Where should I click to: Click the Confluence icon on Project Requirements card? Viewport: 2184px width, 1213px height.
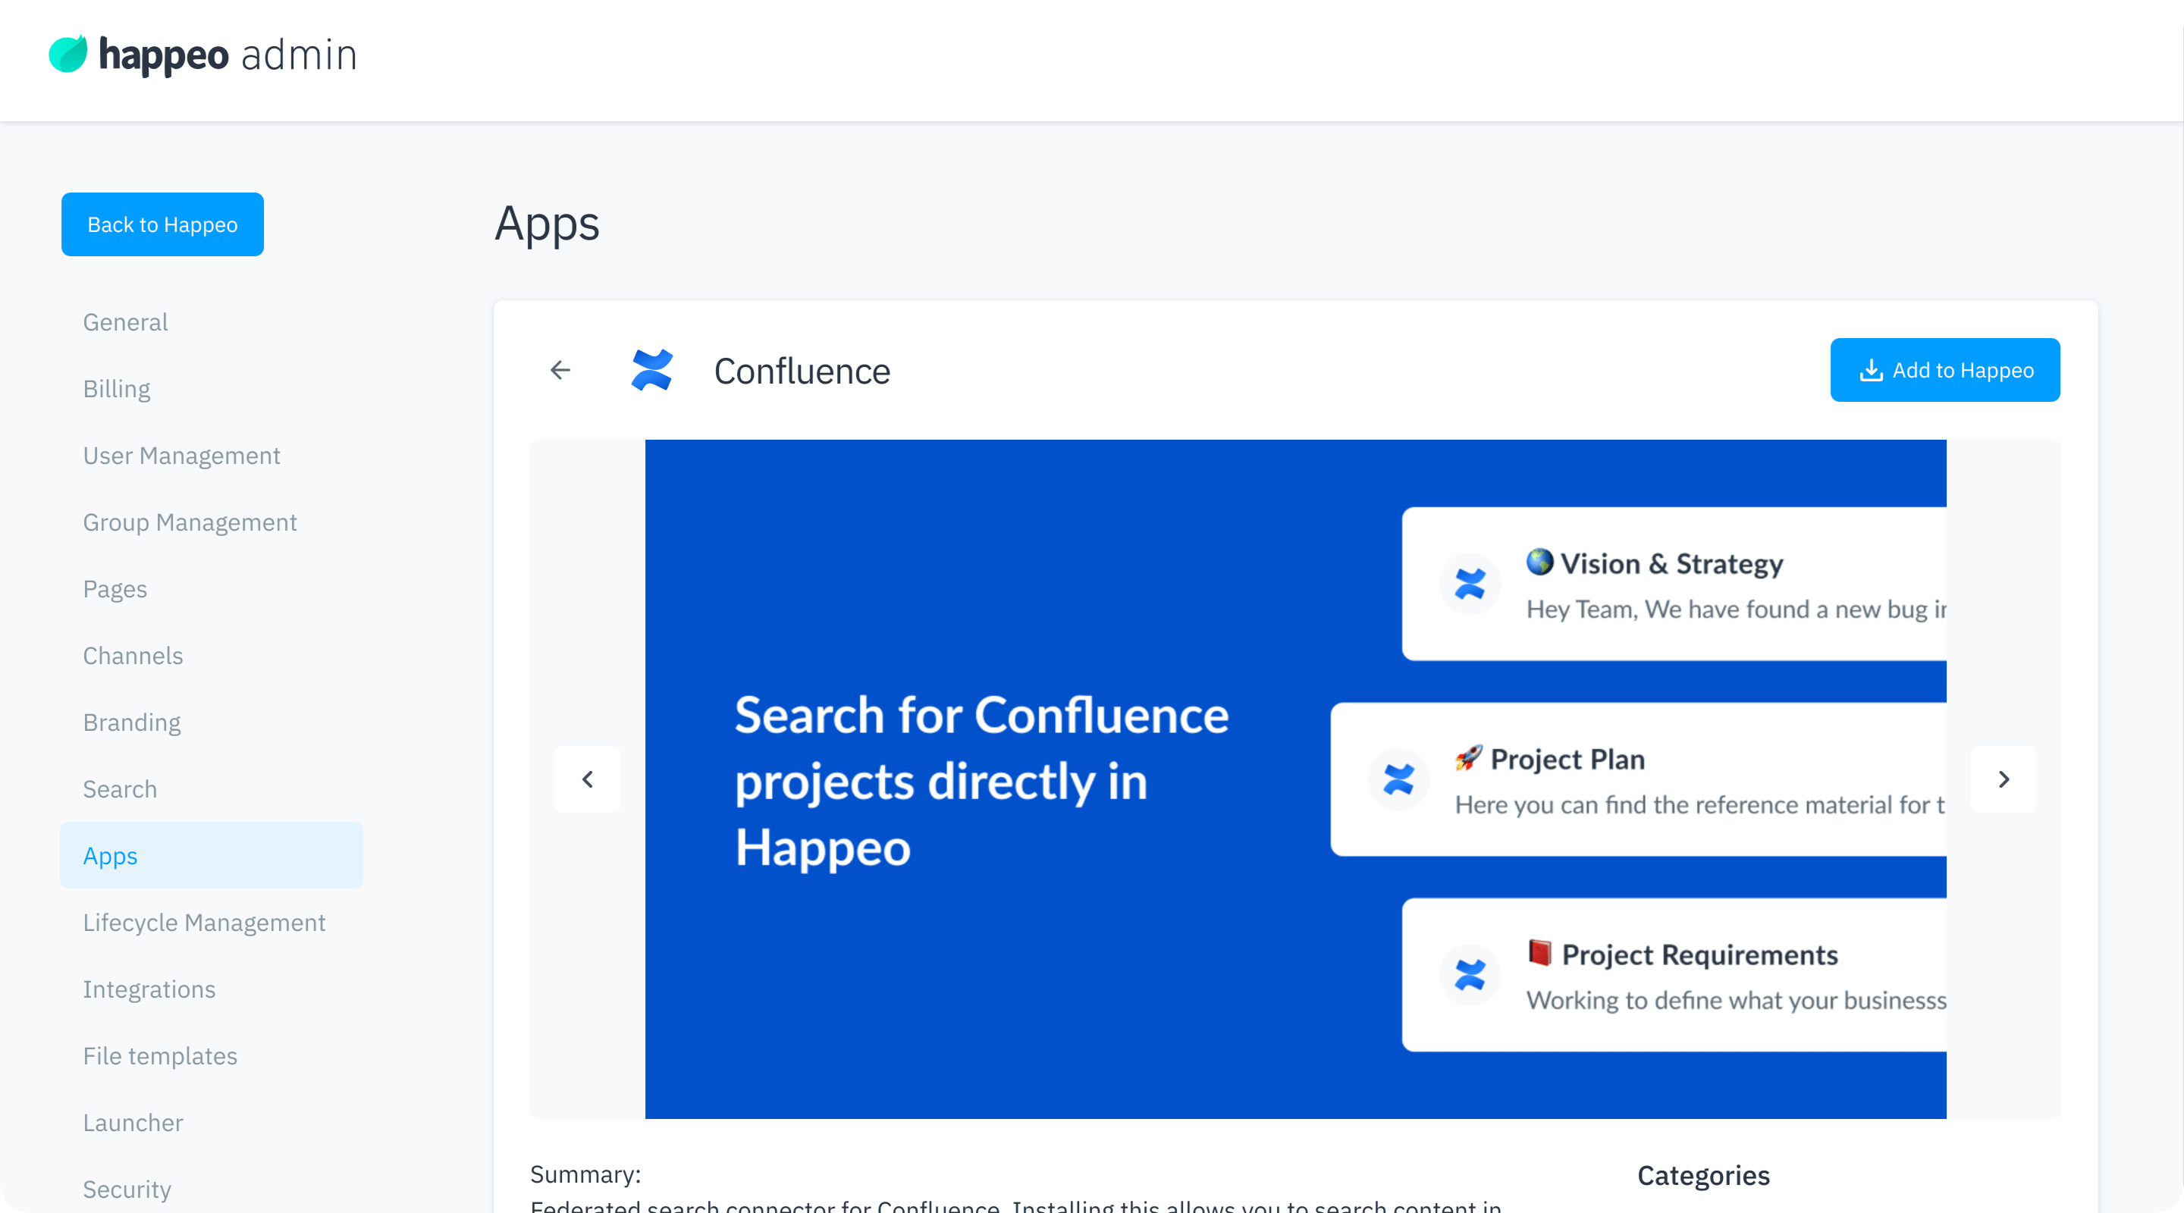[x=1470, y=975]
